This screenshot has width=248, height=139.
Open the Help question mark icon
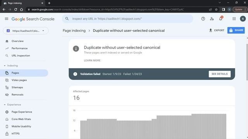click(x=203, y=19)
